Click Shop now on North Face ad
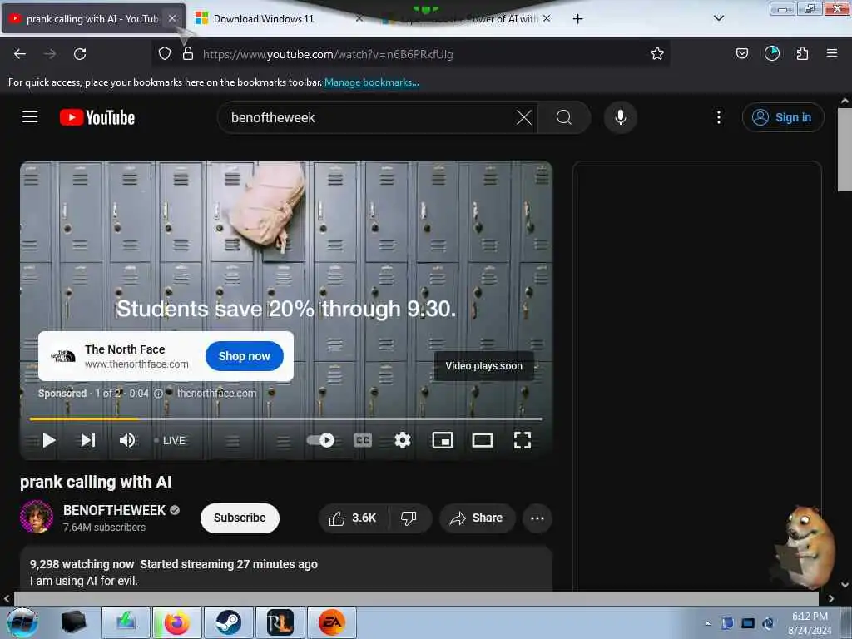 [245, 356]
